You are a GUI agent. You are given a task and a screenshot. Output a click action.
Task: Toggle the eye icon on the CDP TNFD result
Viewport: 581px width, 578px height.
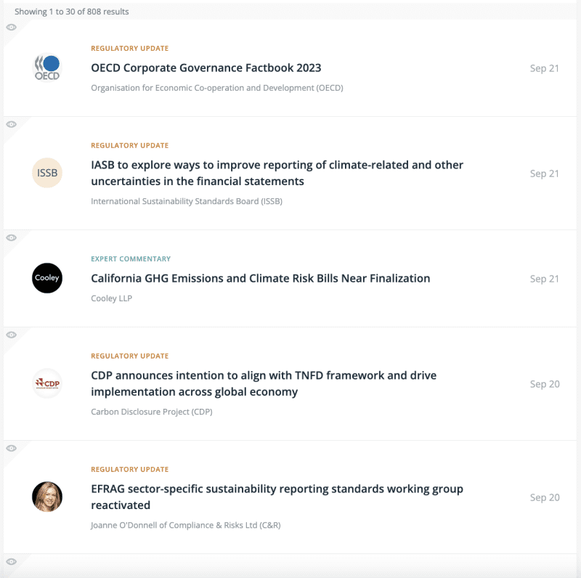click(12, 335)
